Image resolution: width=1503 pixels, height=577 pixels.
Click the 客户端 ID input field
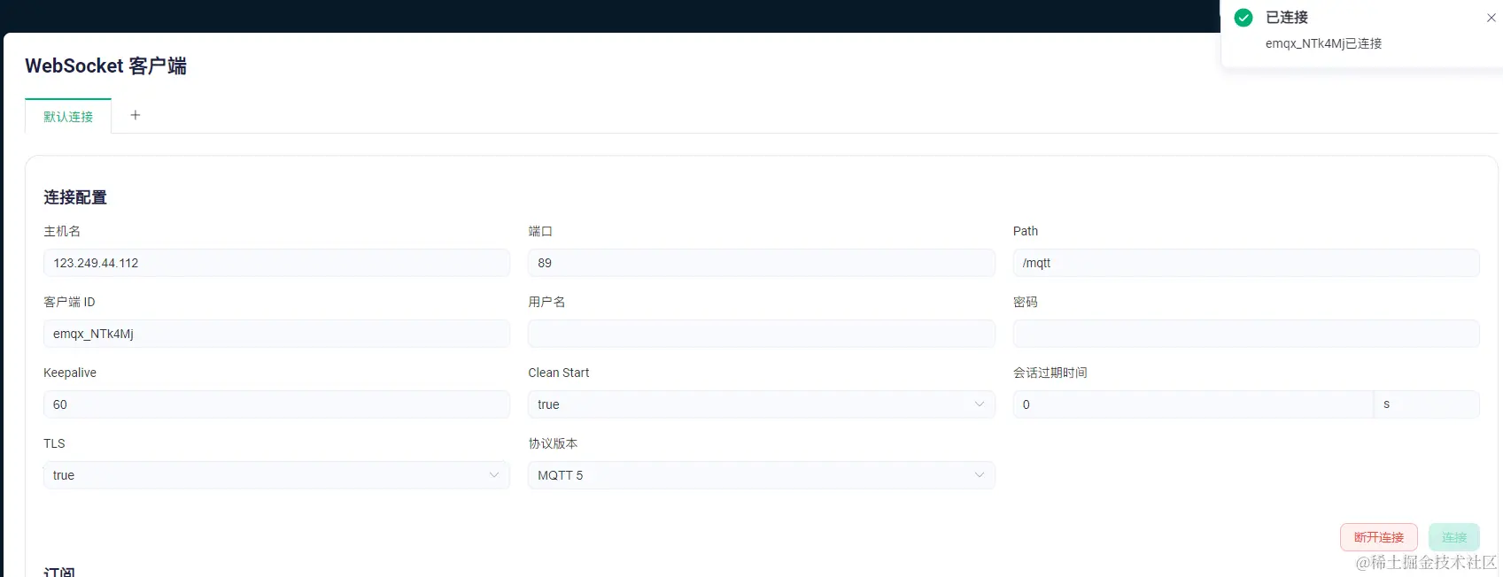click(276, 334)
